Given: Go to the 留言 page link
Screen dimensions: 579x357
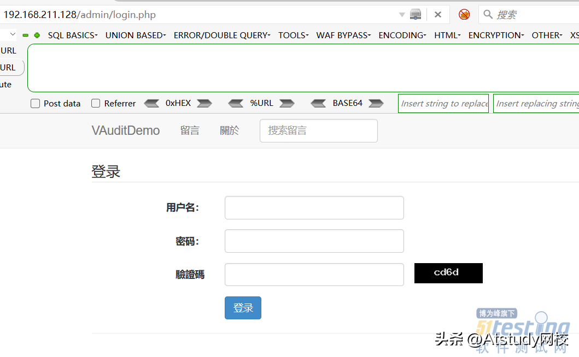Looking at the screenshot, I should (190, 131).
